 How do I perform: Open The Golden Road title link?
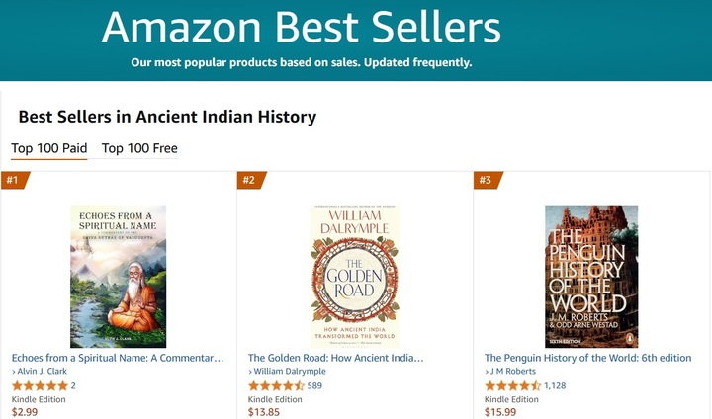coord(335,358)
